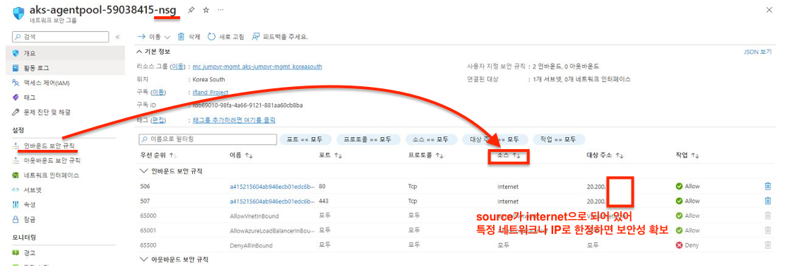This screenshot has height=270, width=787.
Task: Click the Deny status in the 65500 row
Action: coord(687,245)
